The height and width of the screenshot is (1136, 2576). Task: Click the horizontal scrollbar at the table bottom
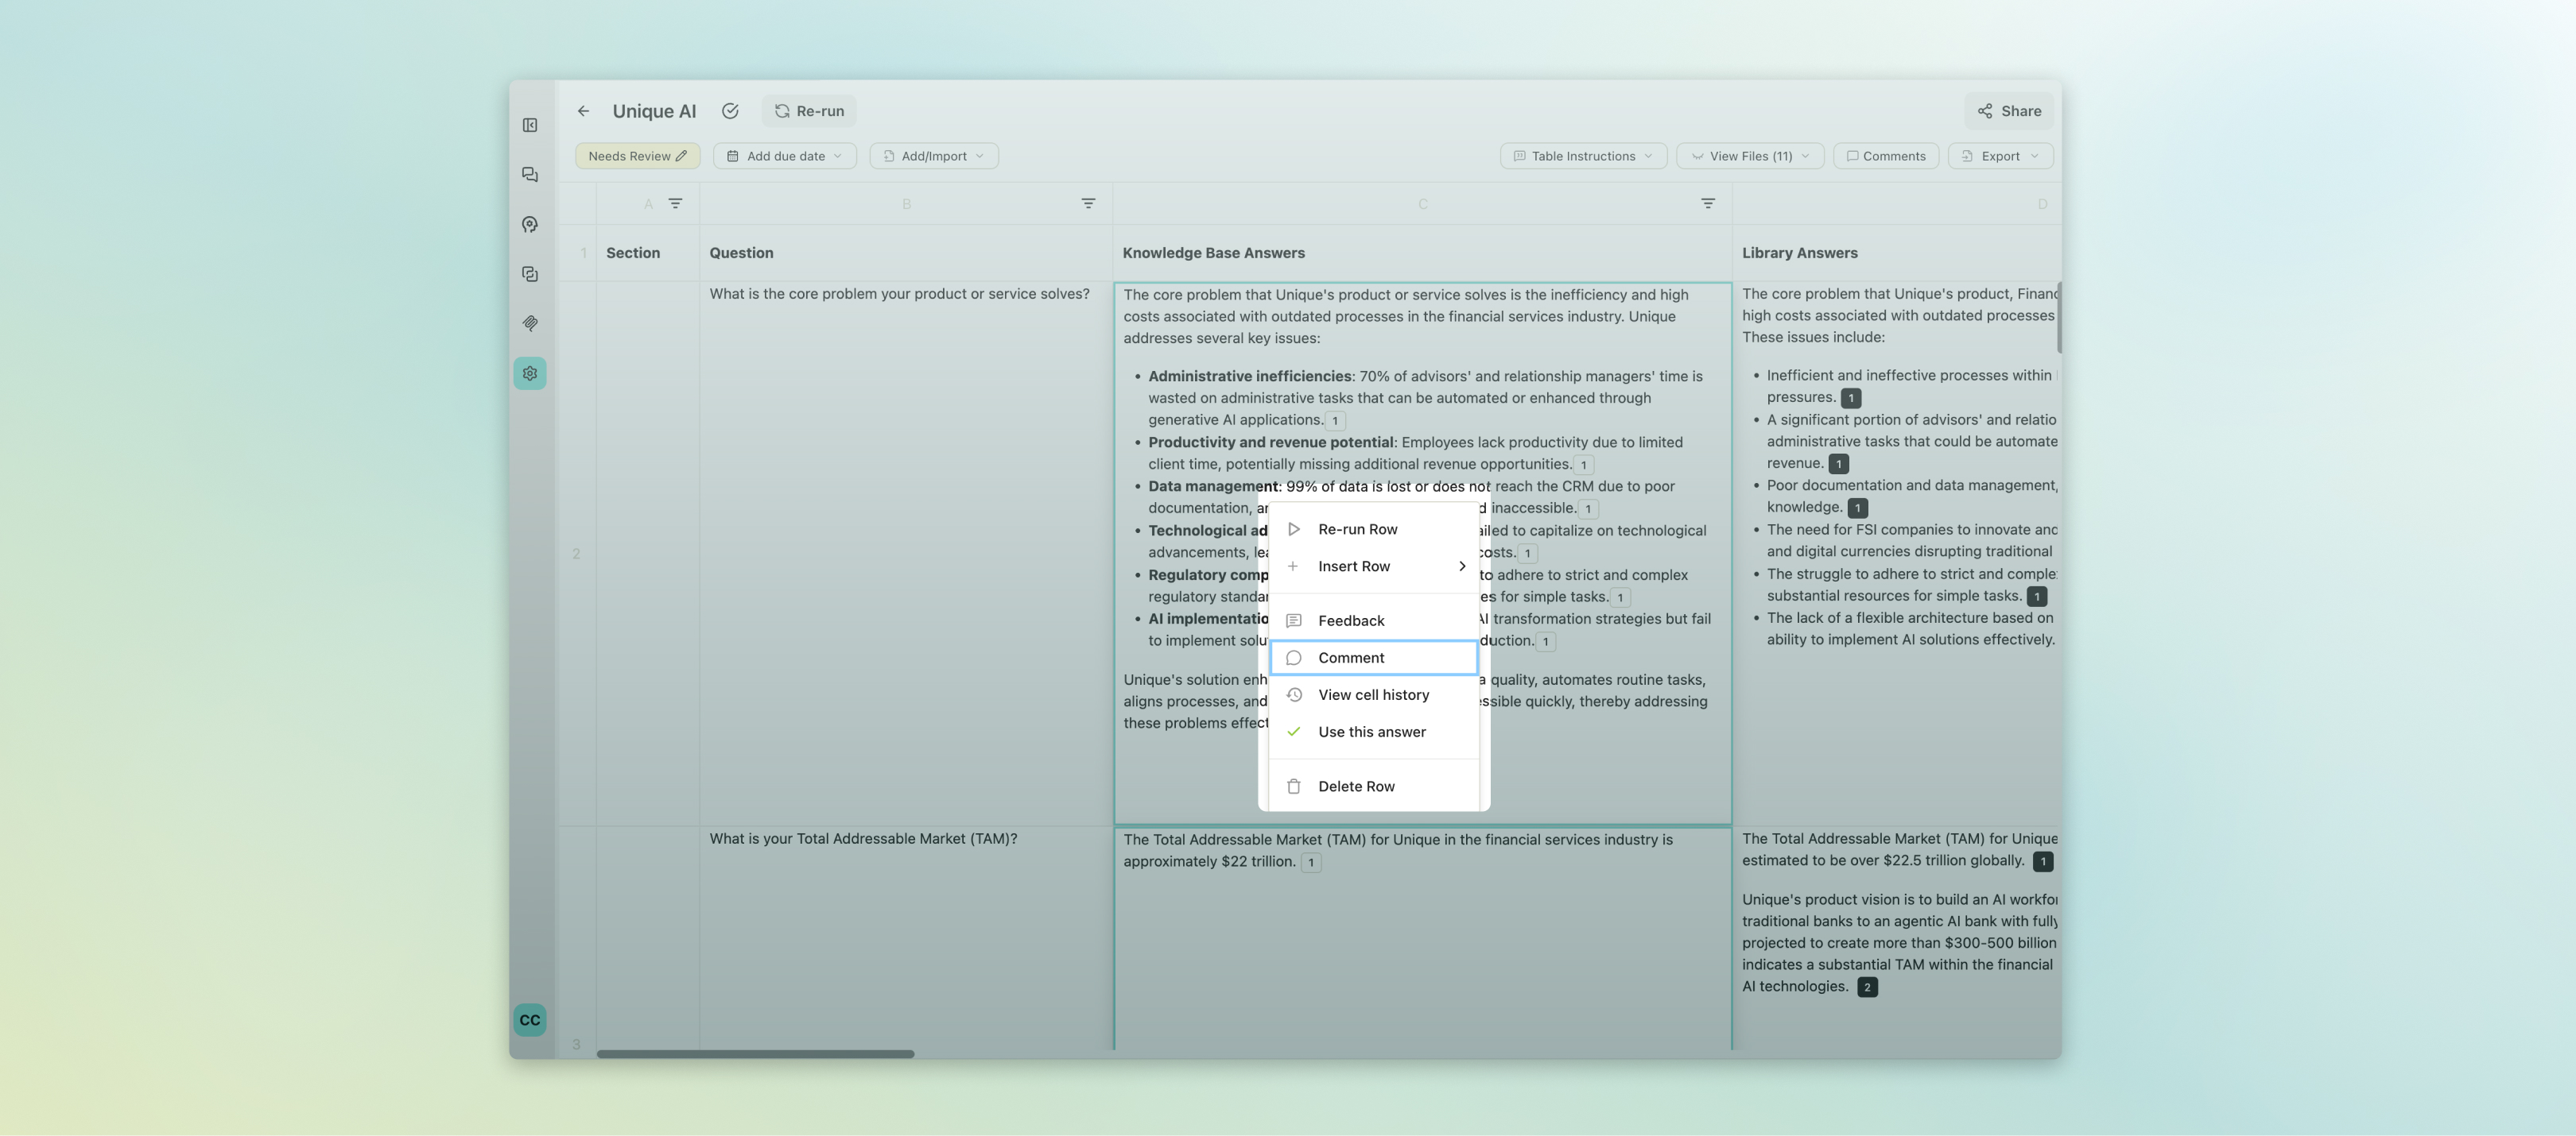755,1053
